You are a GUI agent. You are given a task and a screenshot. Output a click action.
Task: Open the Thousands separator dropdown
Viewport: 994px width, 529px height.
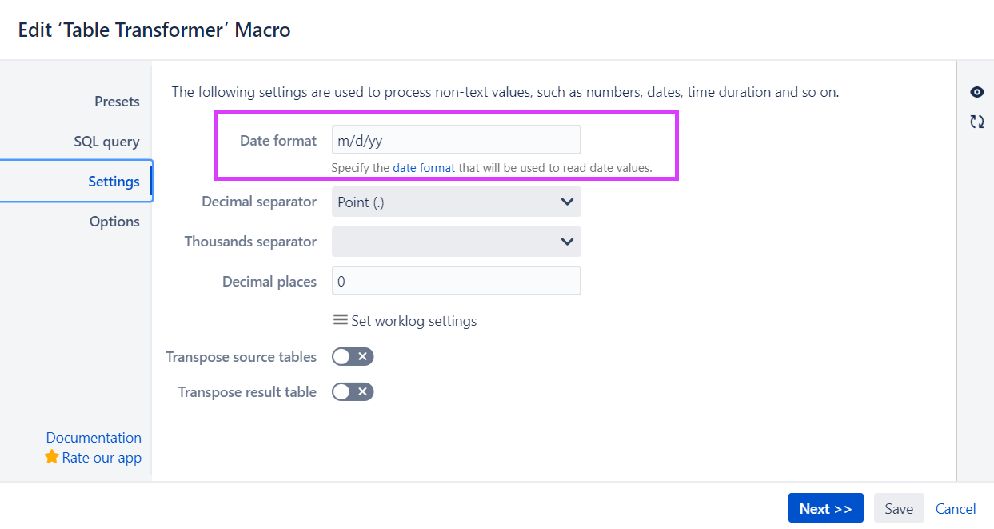click(x=456, y=241)
